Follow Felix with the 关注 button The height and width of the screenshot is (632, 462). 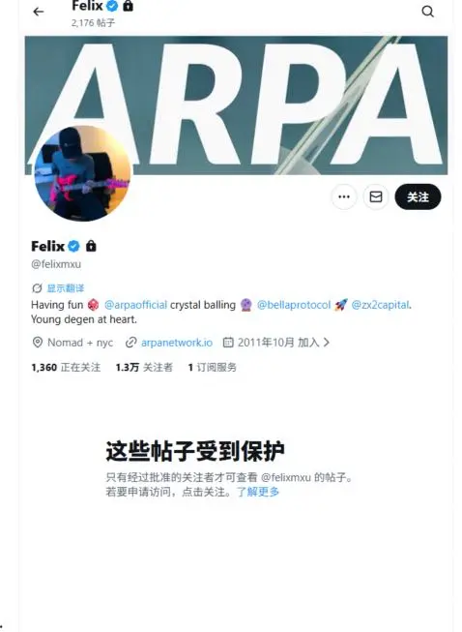418,196
